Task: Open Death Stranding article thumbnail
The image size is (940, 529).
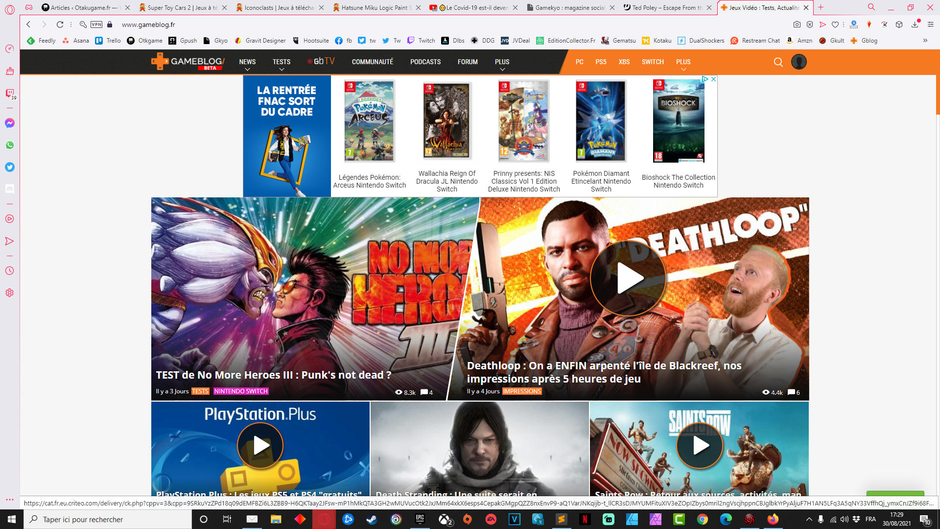Action: coord(480,449)
